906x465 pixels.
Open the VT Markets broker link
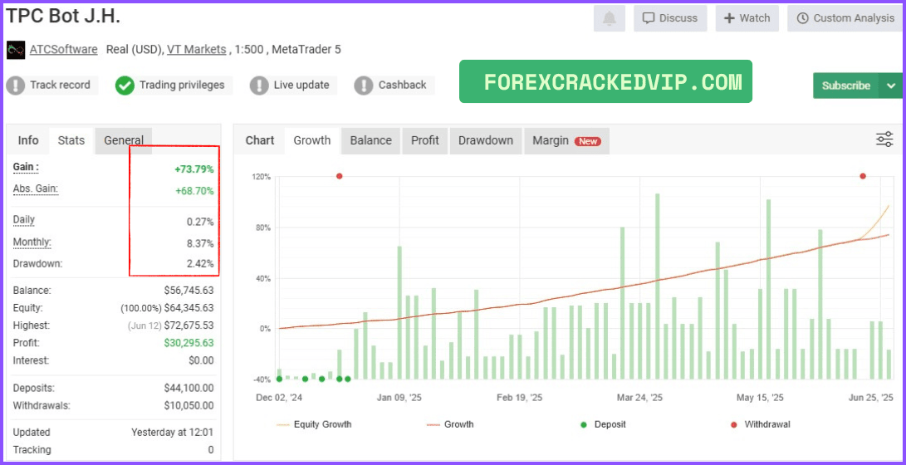[x=197, y=50]
